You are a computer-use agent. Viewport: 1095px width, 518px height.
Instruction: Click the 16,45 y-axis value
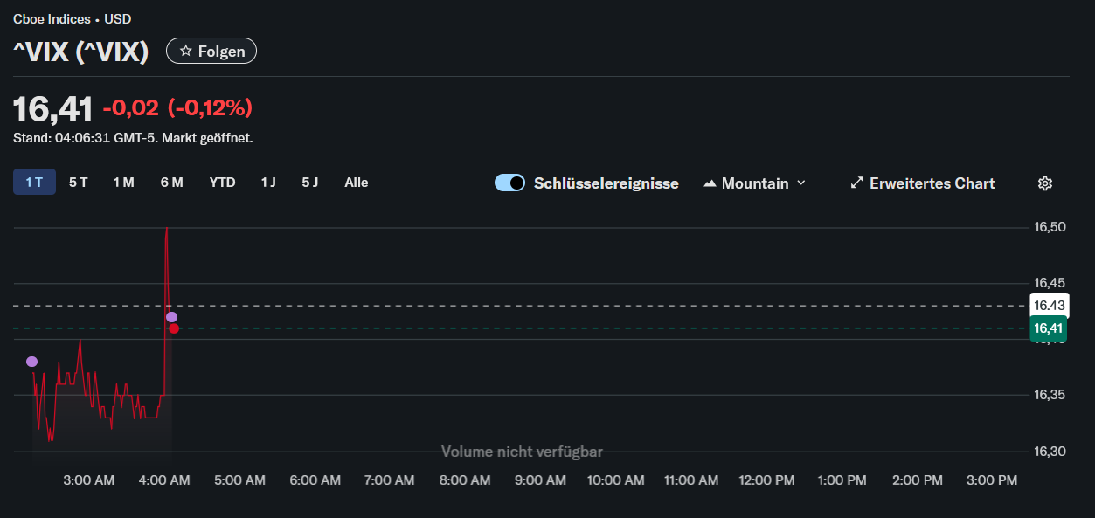[x=1050, y=283]
